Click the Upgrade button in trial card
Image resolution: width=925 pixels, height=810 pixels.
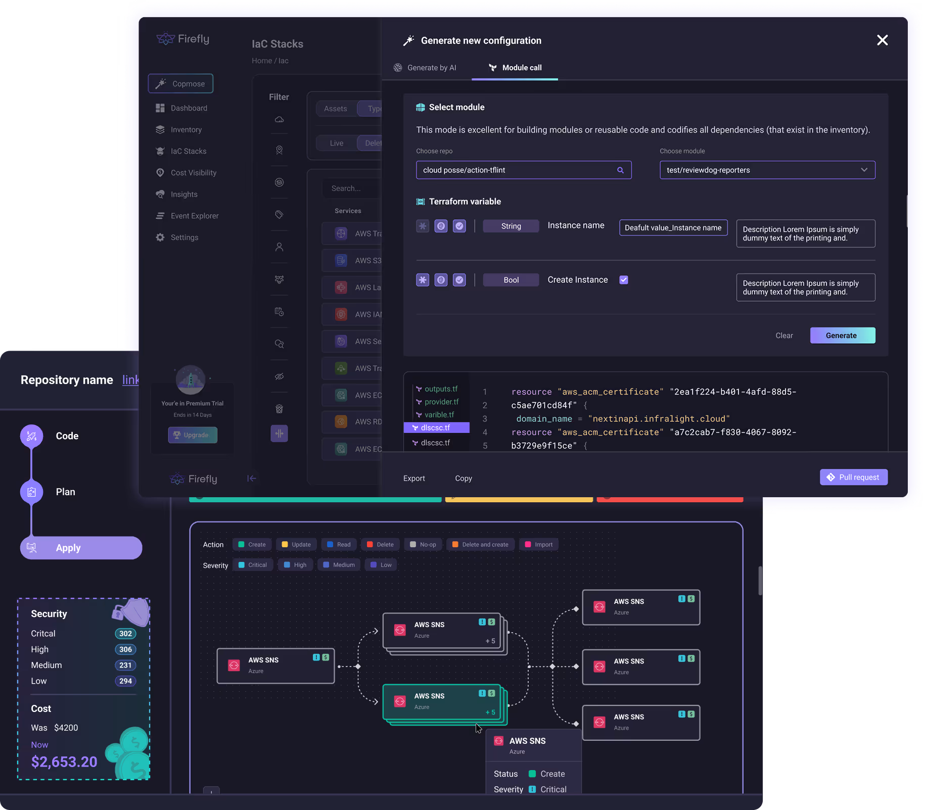coord(193,435)
